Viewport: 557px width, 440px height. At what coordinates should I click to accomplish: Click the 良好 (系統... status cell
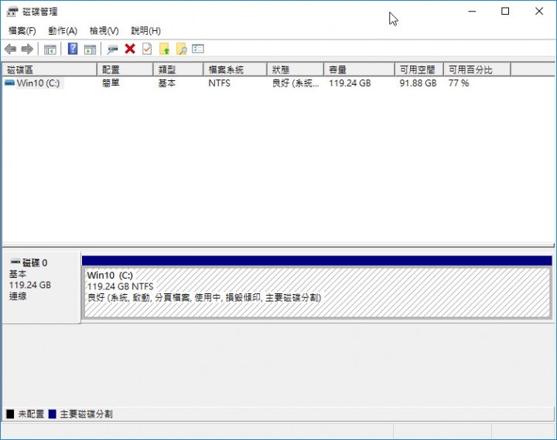point(296,83)
